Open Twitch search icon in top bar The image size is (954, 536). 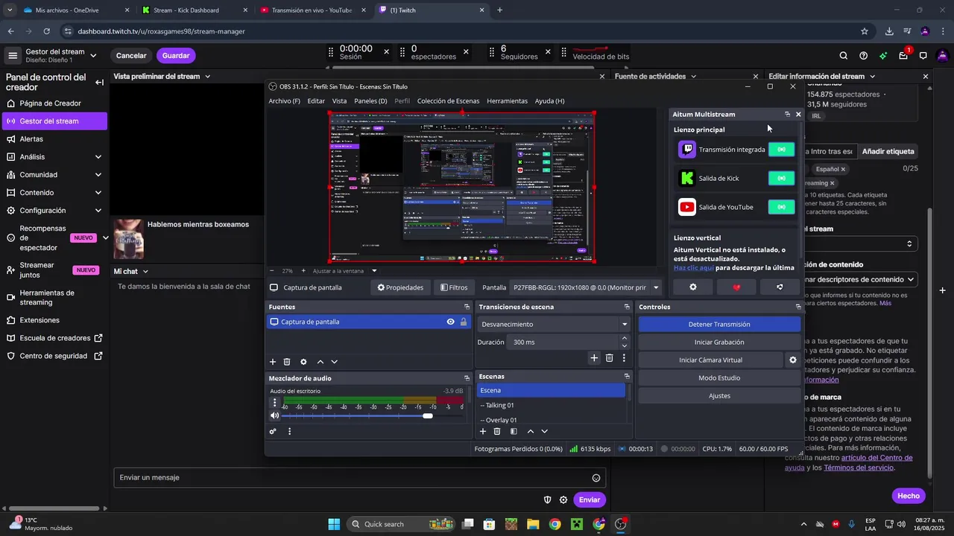(844, 55)
